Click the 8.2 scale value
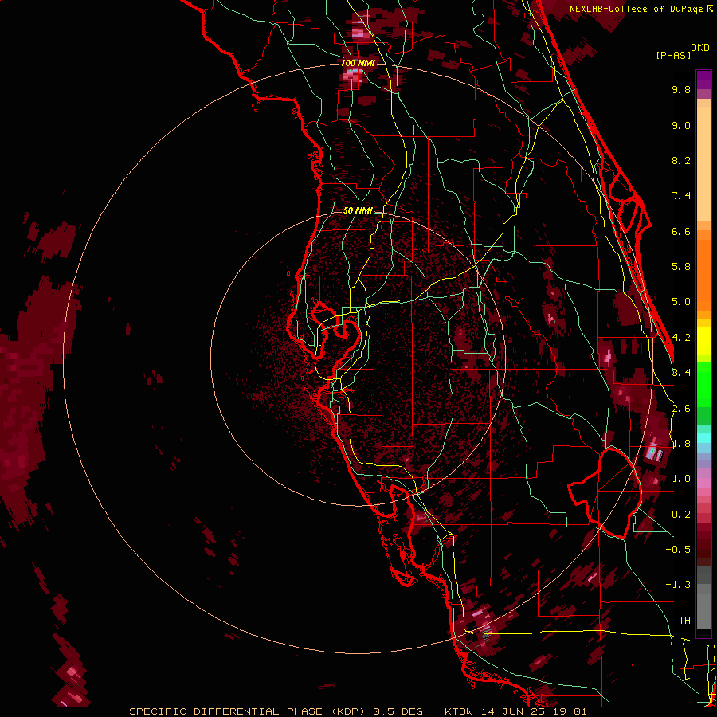The height and width of the screenshot is (717, 717). [x=681, y=160]
